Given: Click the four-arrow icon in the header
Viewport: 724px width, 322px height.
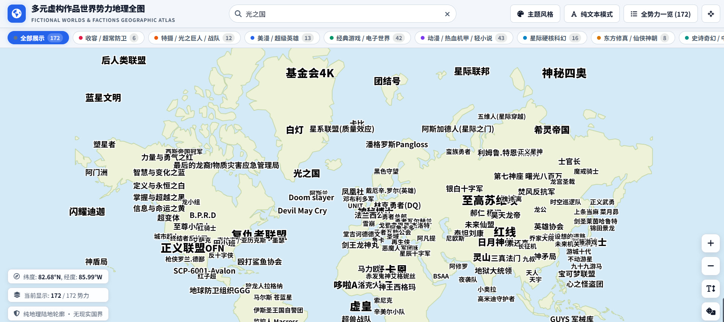Looking at the screenshot, I should pos(711,14).
